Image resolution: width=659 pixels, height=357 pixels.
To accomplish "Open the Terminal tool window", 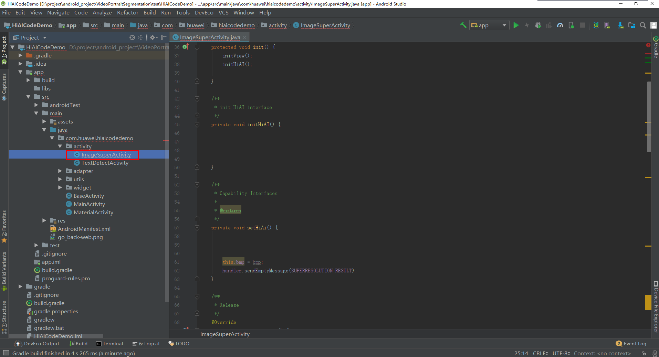I will [x=109, y=344].
